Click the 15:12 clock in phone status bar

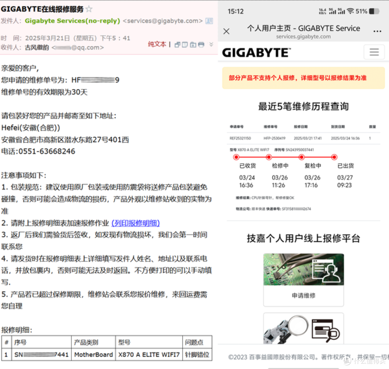point(236,12)
